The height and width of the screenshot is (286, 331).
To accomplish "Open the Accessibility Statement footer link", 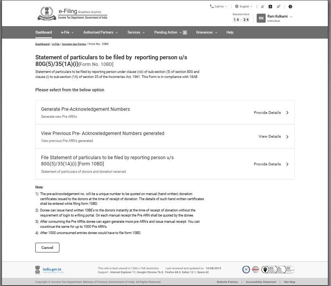I will pos(261,282).
